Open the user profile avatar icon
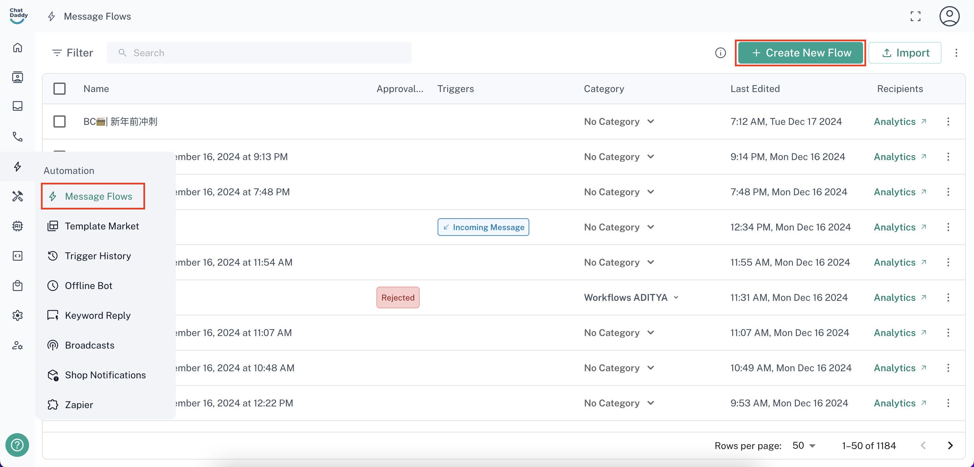Viewport: 974px width, 467px height. 949,16
